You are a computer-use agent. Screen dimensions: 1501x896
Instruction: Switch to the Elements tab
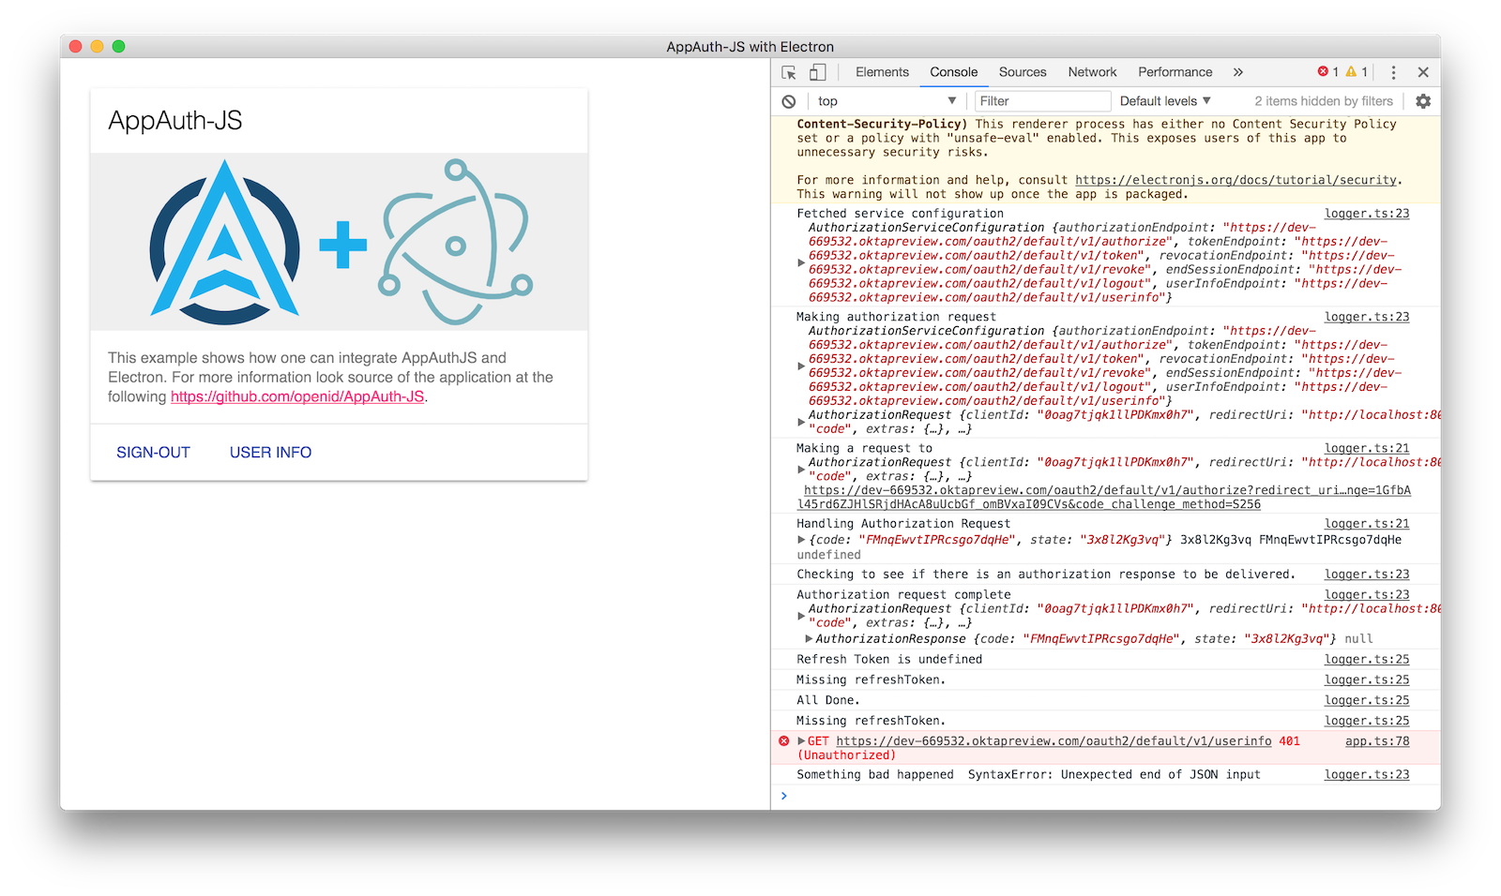pos(882,72)
